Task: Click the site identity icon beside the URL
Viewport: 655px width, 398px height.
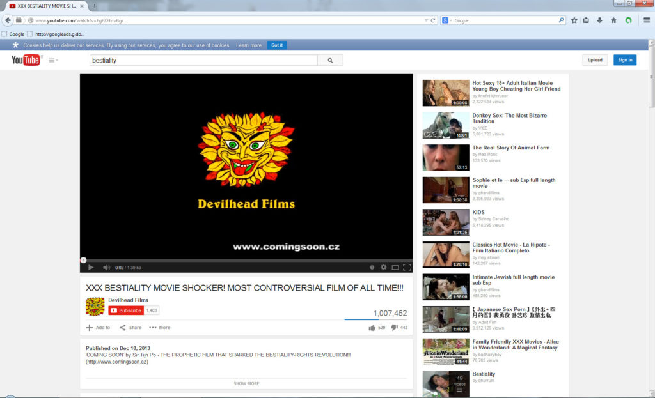Action: coord(31,20)
